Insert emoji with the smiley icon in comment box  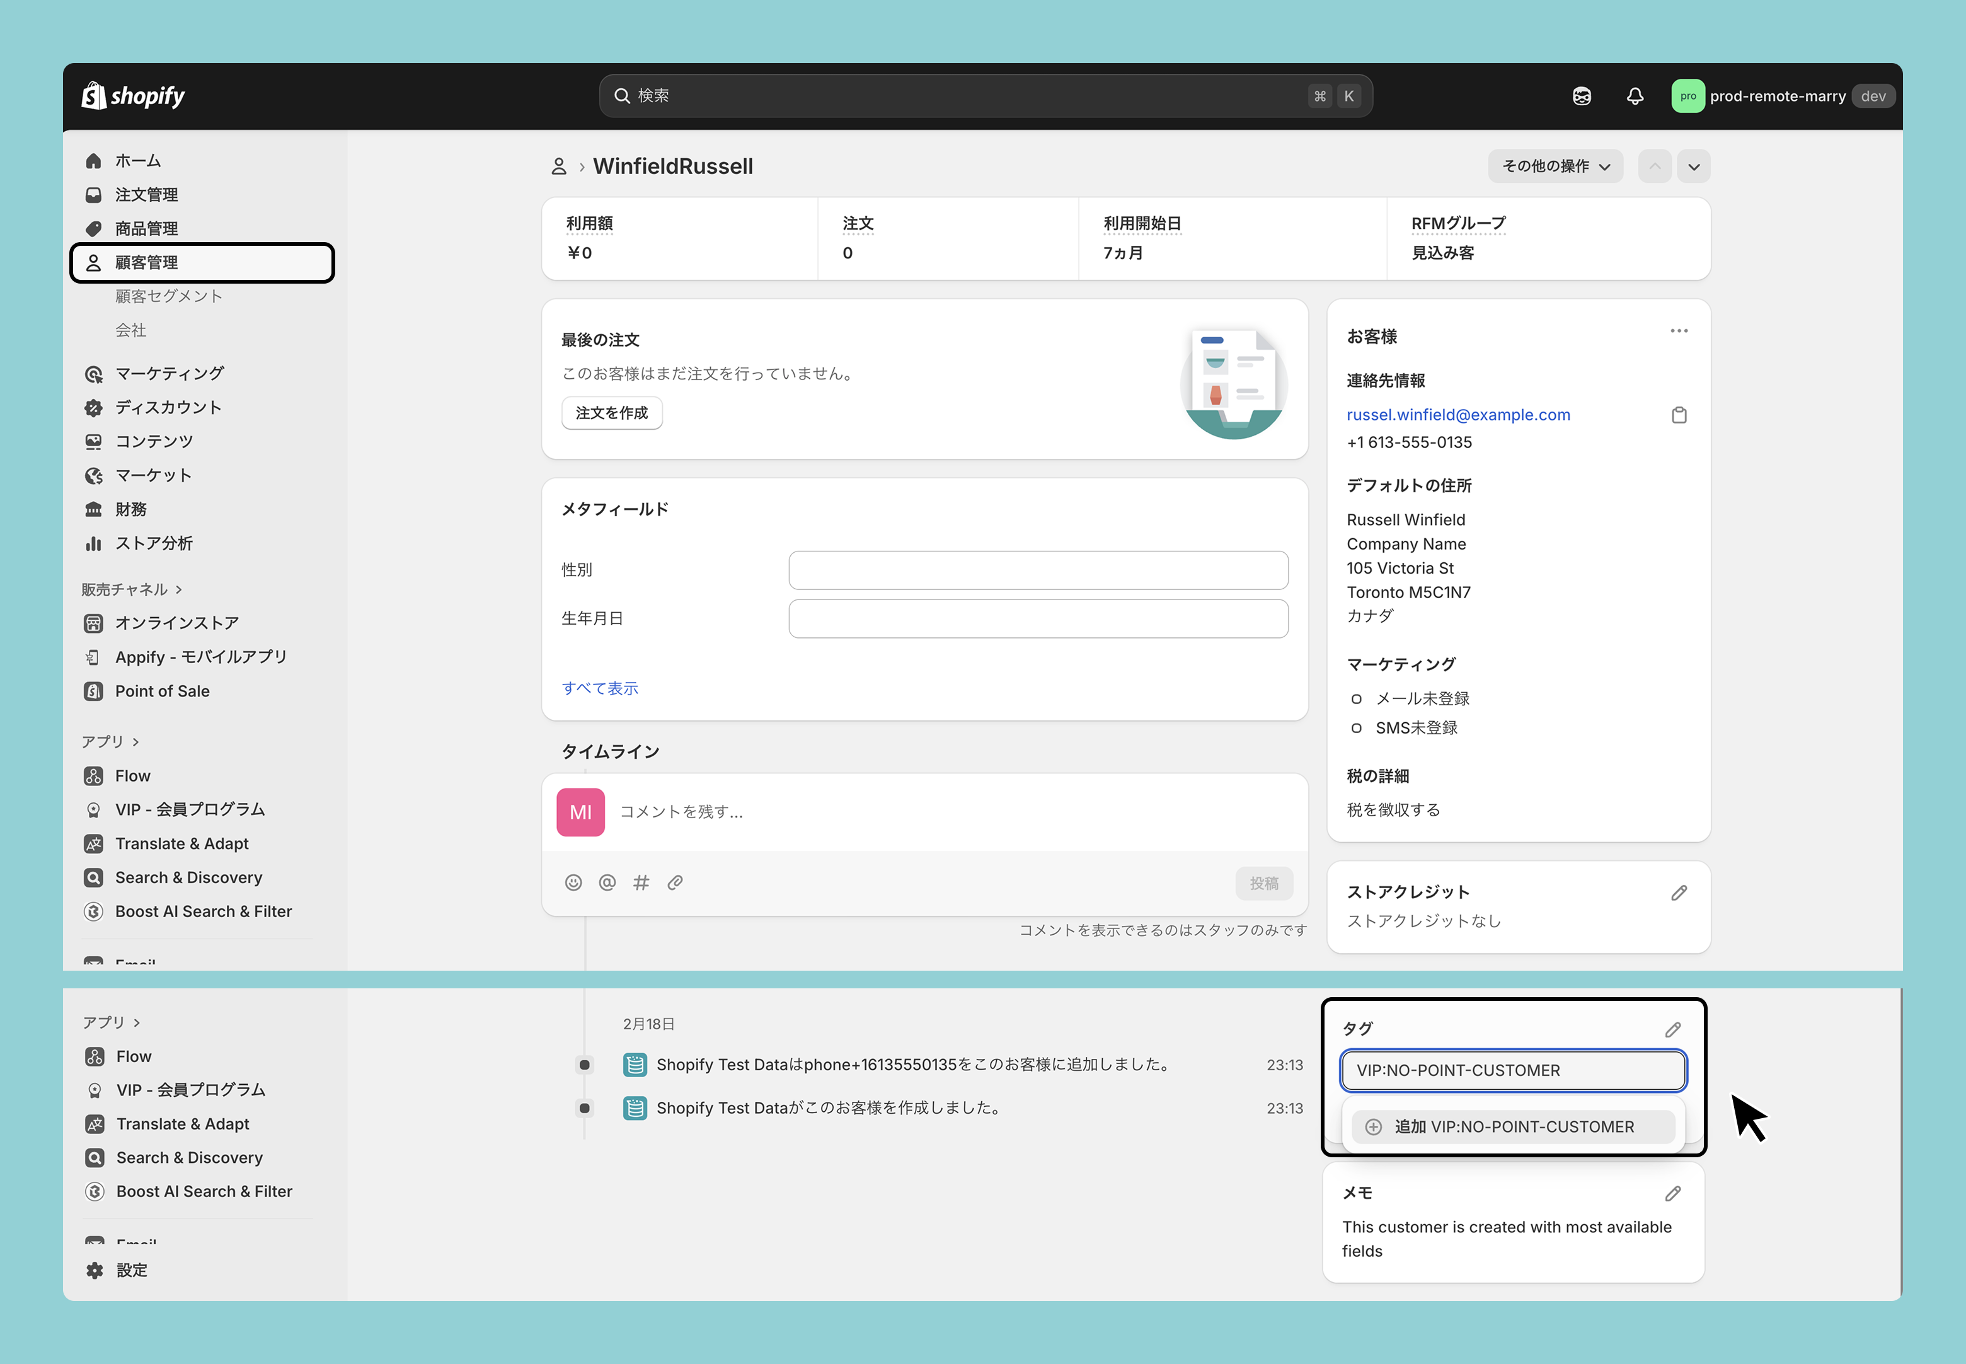573,883
